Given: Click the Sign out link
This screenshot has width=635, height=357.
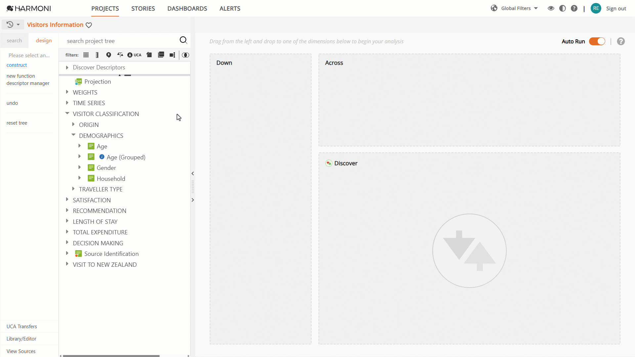Looking at the screenshot, I should coord(616,9).
